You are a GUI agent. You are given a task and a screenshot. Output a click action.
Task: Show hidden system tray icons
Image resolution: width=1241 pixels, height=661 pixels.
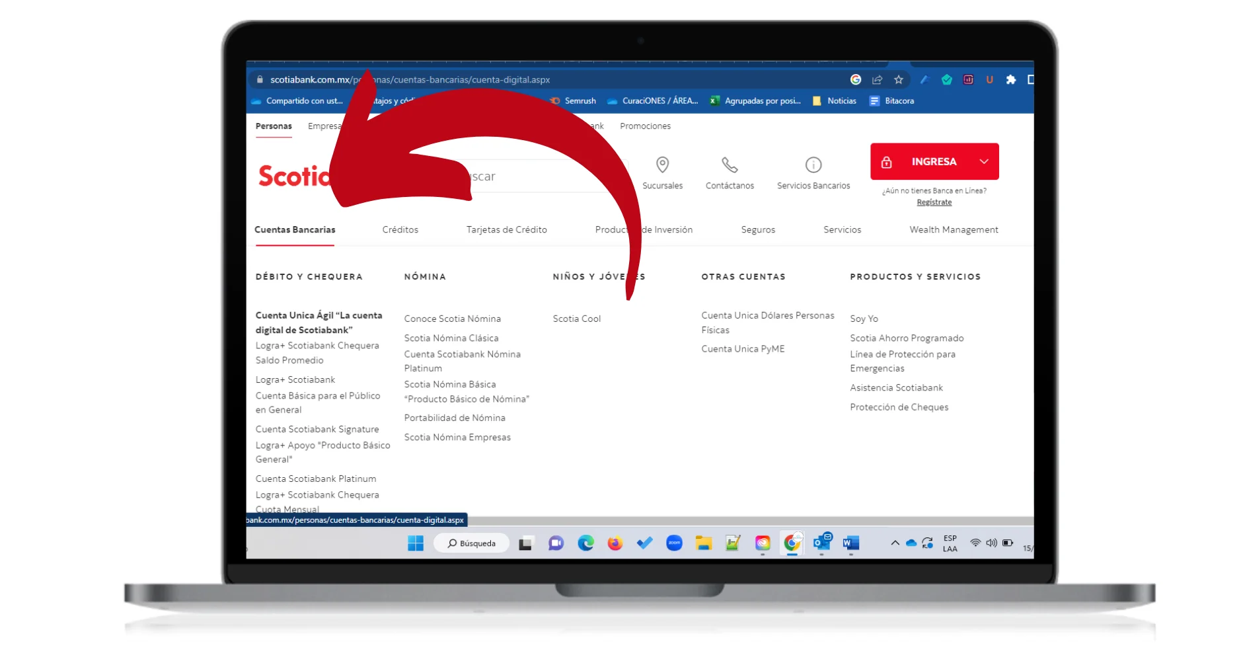coord(895,543)
